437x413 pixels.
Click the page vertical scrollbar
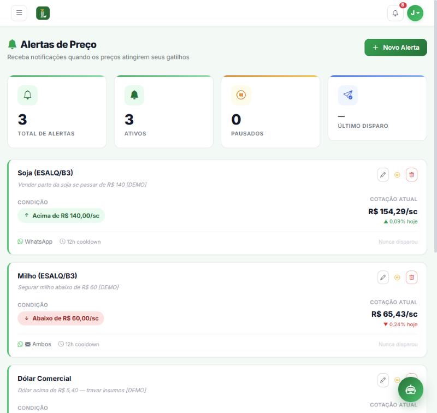coord(435,127)
